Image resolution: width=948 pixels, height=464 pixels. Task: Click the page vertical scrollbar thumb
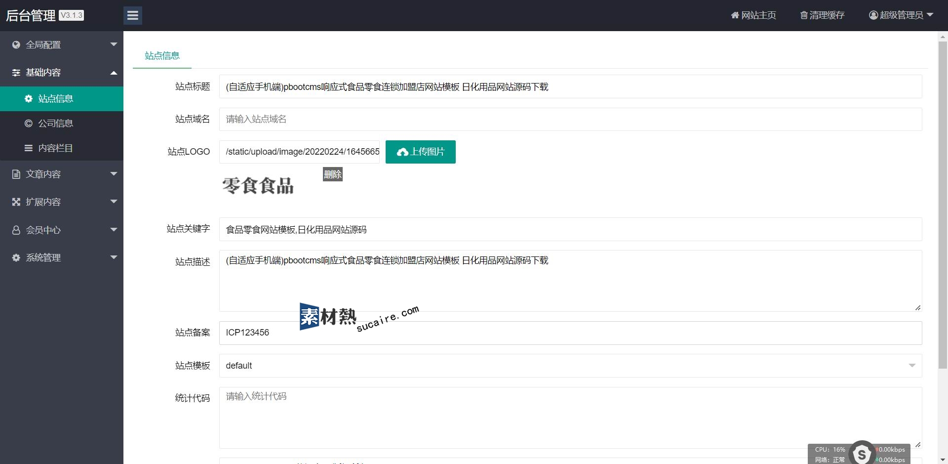tap(943, 205)
